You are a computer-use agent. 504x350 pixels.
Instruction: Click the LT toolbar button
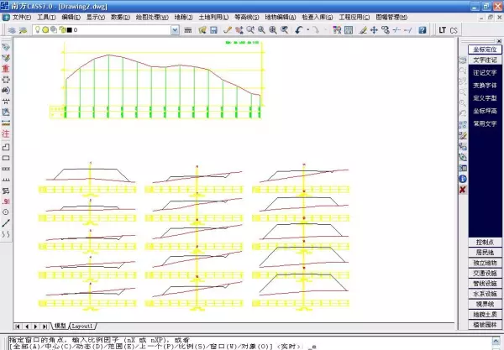(x=443, y=30)
